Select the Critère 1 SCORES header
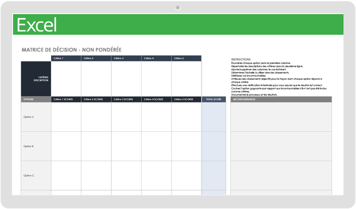The height and width of the screenshot is (209, 356). 66,99
